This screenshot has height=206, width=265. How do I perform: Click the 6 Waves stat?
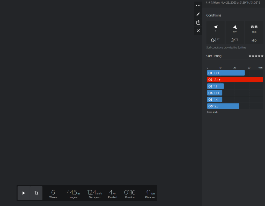click(53, 194)
